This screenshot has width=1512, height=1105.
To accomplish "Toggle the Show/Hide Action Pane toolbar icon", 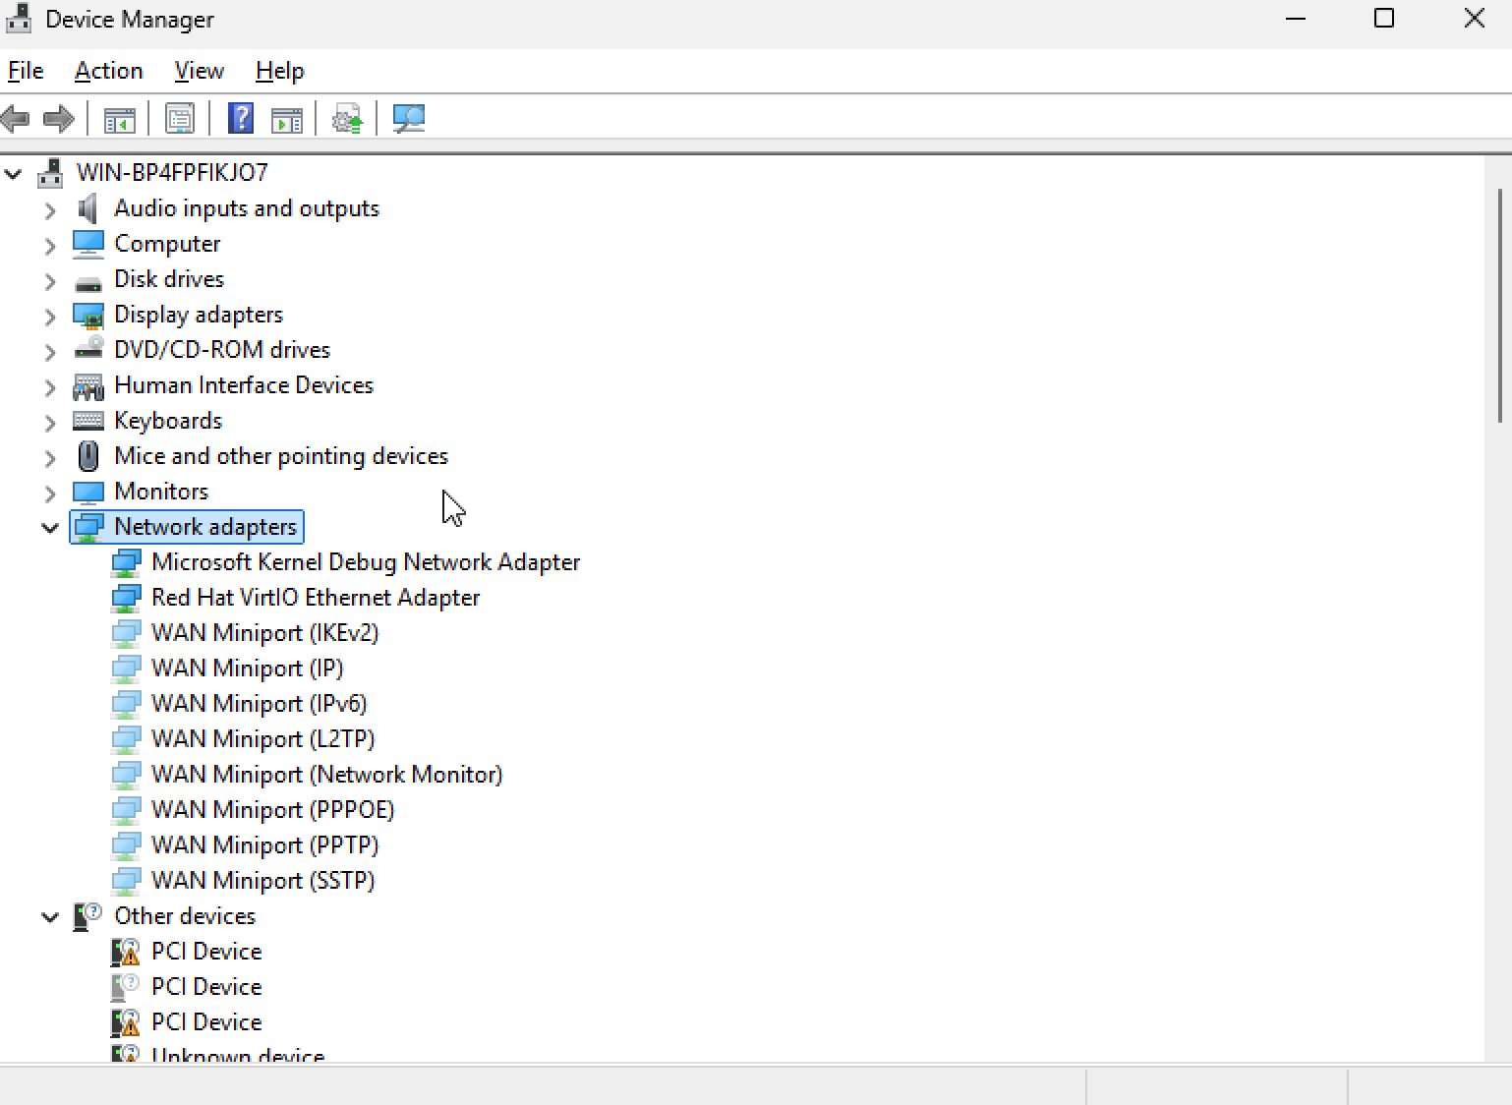I will click(287, 119).
